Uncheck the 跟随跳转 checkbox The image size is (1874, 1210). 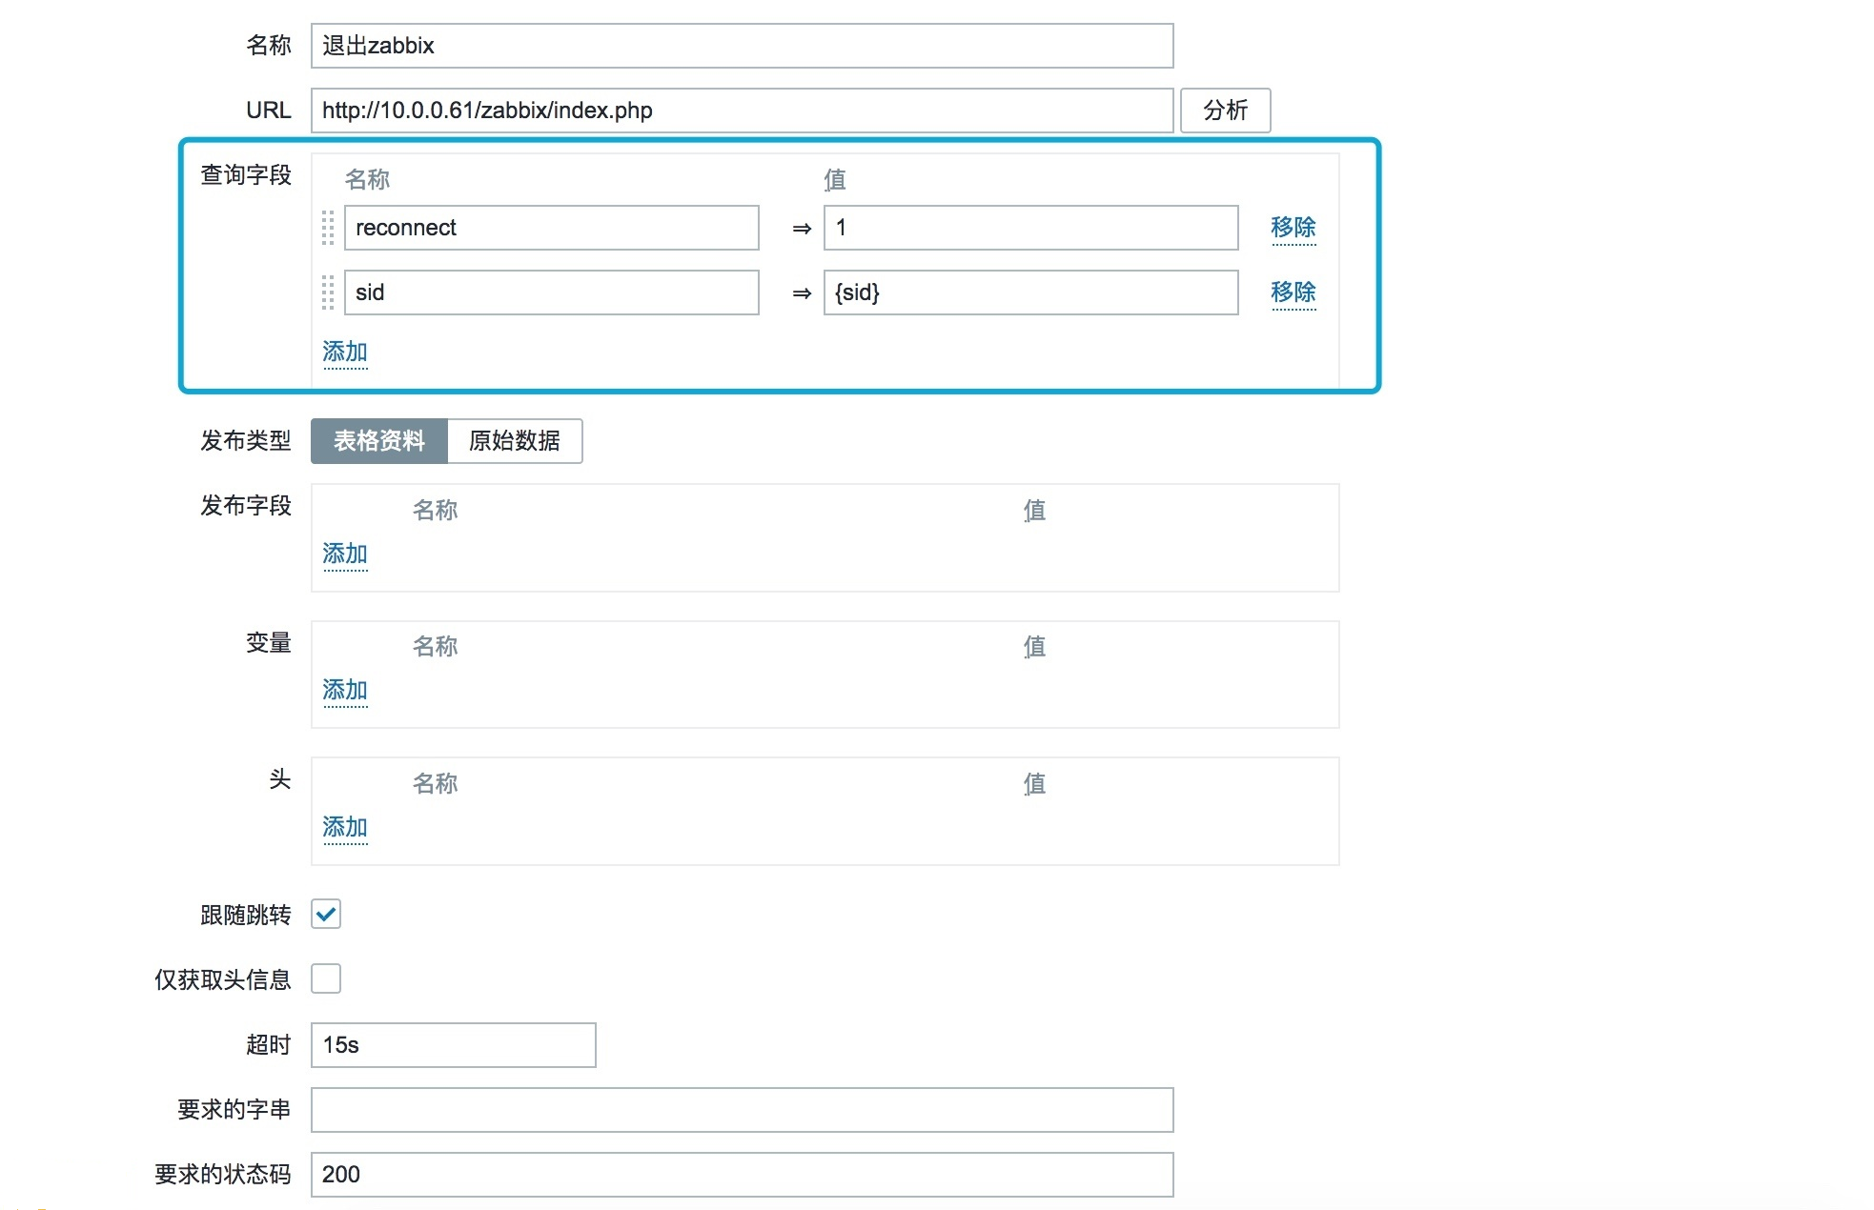tap(326, 915)
